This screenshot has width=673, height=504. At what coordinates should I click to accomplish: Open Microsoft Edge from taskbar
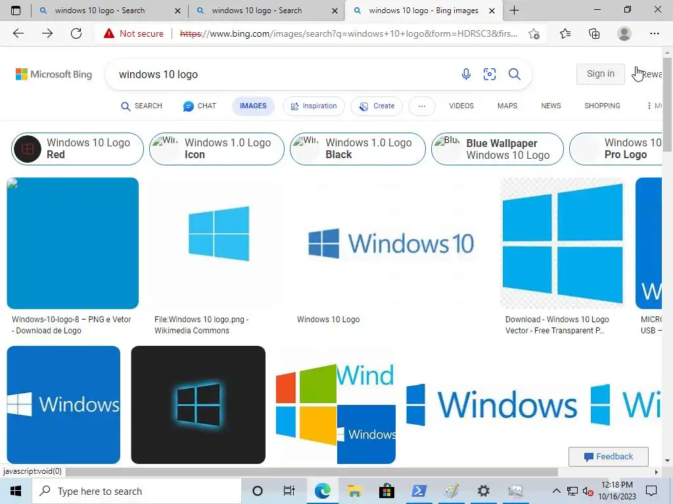click(322, 491)
